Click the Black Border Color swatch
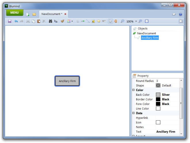Viewport: 190px width, 143px height. coord(158,99)
